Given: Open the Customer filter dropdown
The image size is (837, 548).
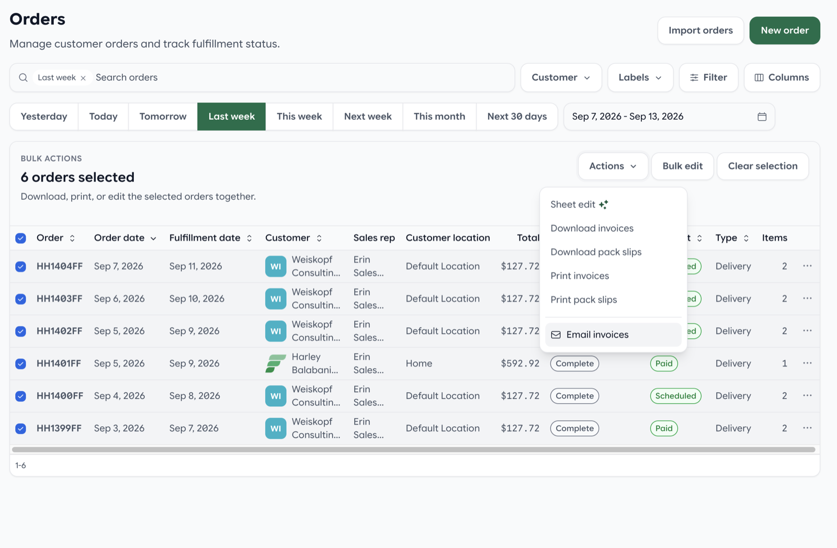Looking at the screenshot, I should coord(561,77).
